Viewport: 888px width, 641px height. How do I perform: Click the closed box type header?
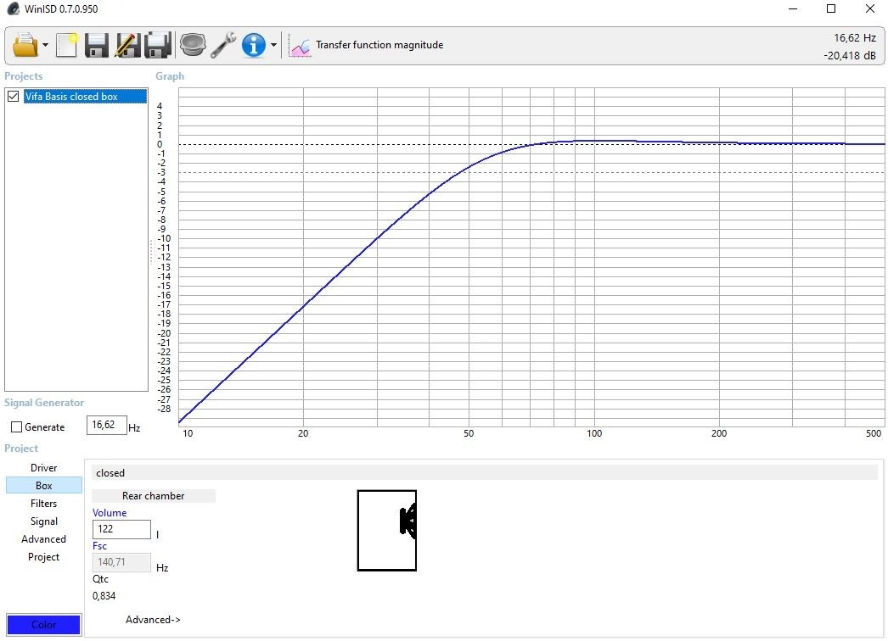click(484, 473)
